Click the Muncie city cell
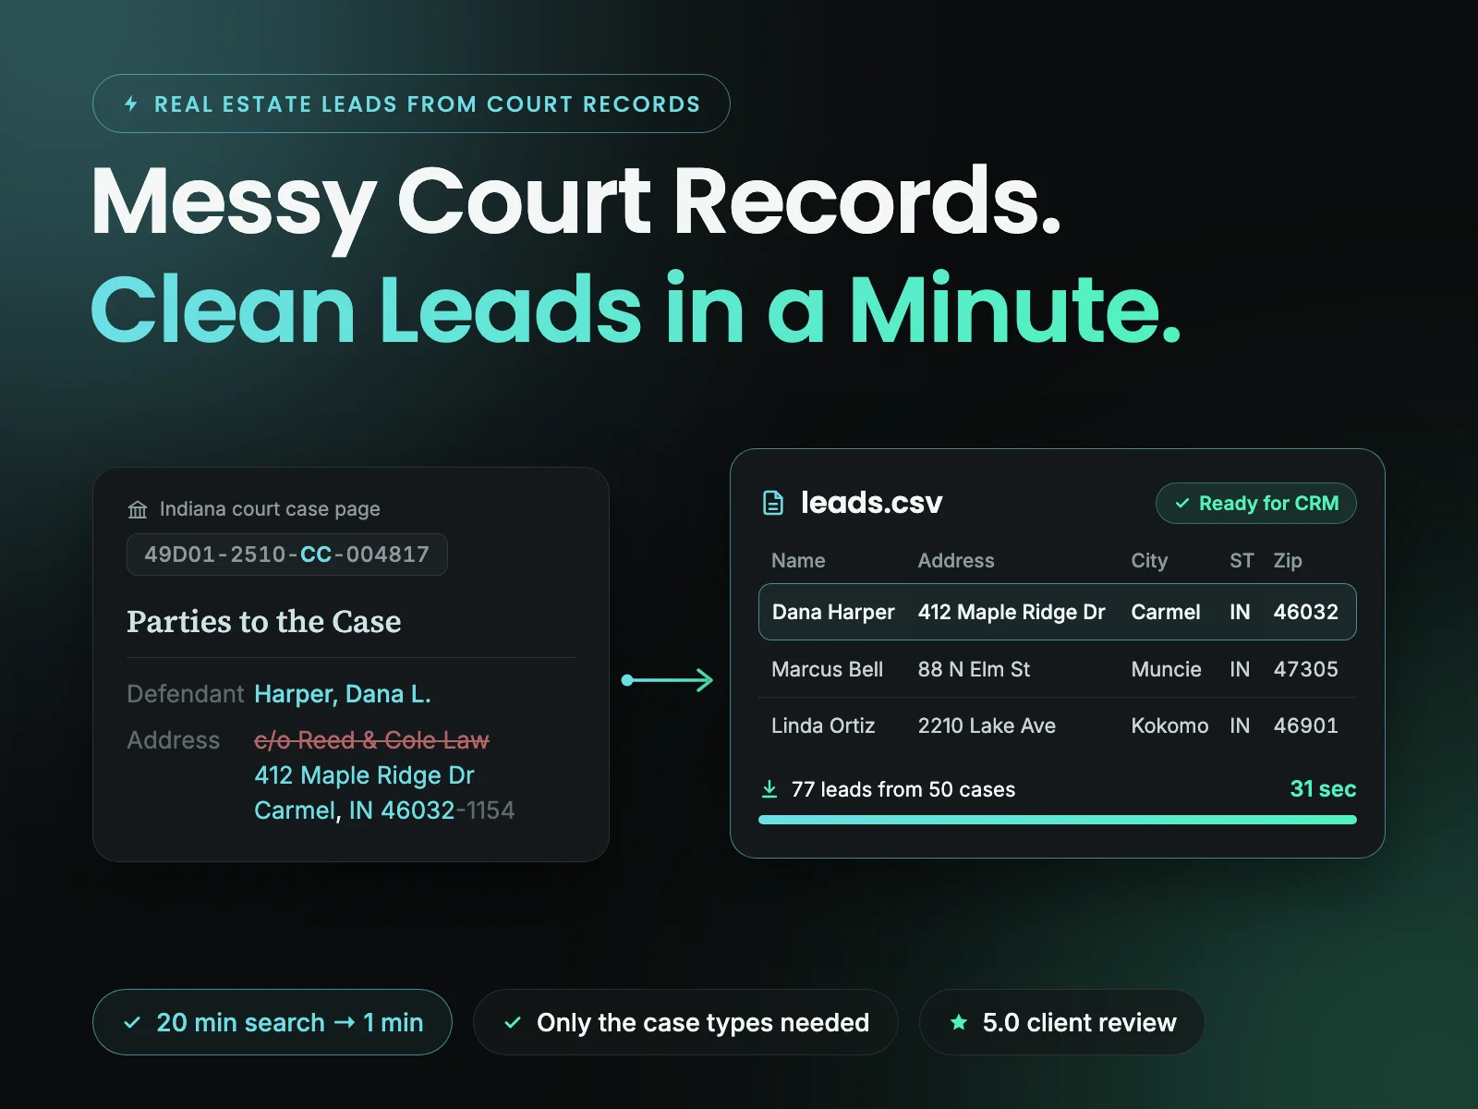The image size is (1478, 1109). (x=1167, y=669)
